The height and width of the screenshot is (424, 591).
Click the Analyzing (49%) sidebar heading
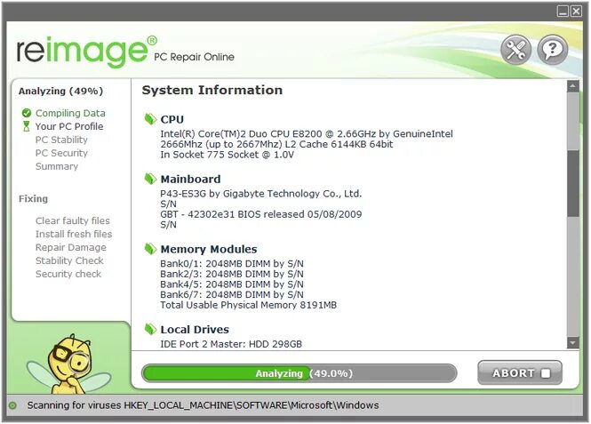[60, 91]
